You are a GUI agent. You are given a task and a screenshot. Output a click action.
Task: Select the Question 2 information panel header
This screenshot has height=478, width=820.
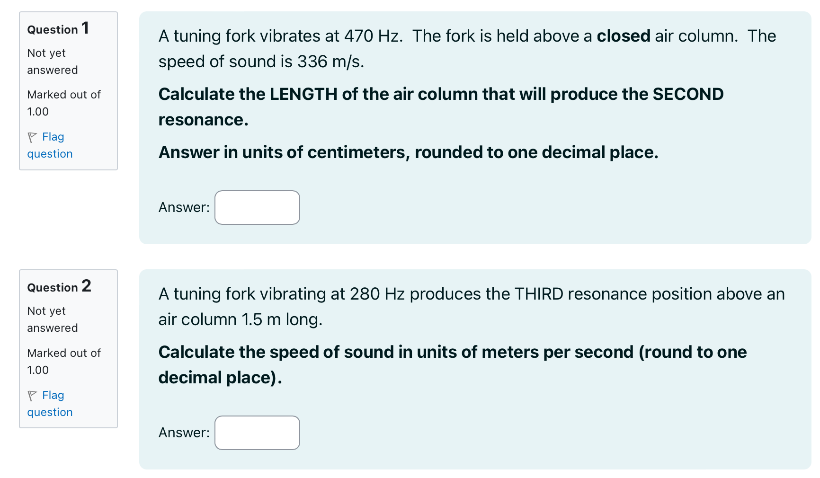tap(59, 287)
